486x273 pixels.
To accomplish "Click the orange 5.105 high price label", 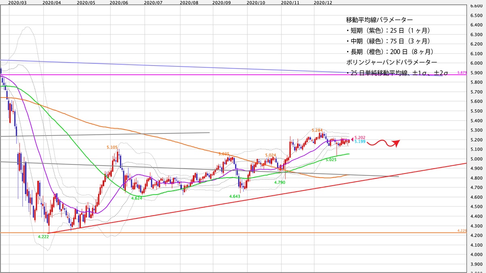I will click(112, 147).
